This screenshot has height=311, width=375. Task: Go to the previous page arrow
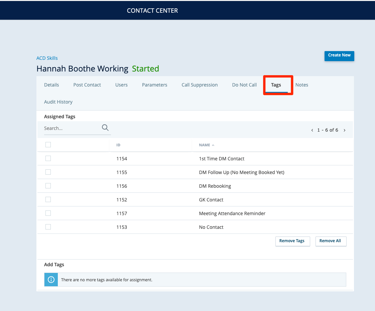312,130
